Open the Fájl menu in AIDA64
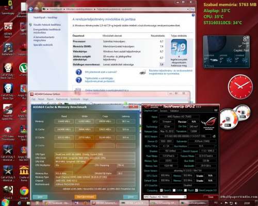 [34, 99]
